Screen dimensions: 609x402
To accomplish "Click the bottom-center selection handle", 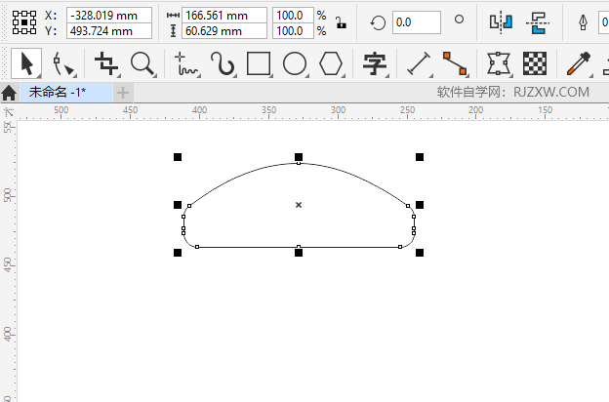I will 299,253.
